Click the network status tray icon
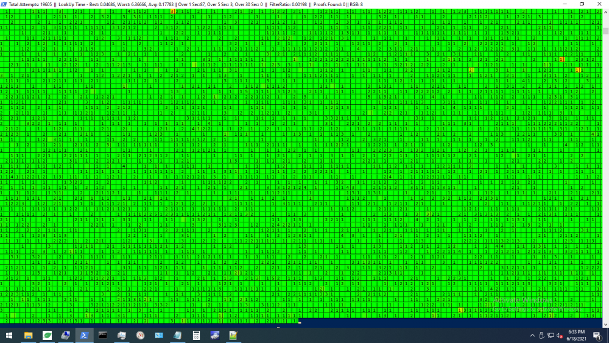 [551, 336]
